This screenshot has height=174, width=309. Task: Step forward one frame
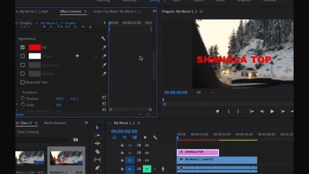(283, 112)
